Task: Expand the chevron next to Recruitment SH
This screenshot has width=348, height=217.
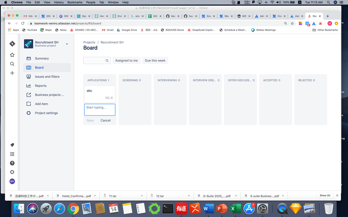Action: point(66,44)
